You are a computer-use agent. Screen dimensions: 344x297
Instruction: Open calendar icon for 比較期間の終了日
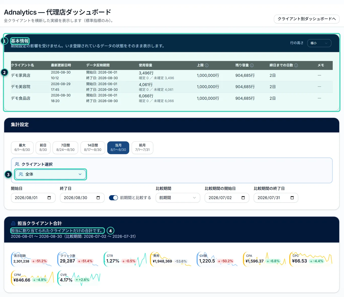[x=292, y=198]
